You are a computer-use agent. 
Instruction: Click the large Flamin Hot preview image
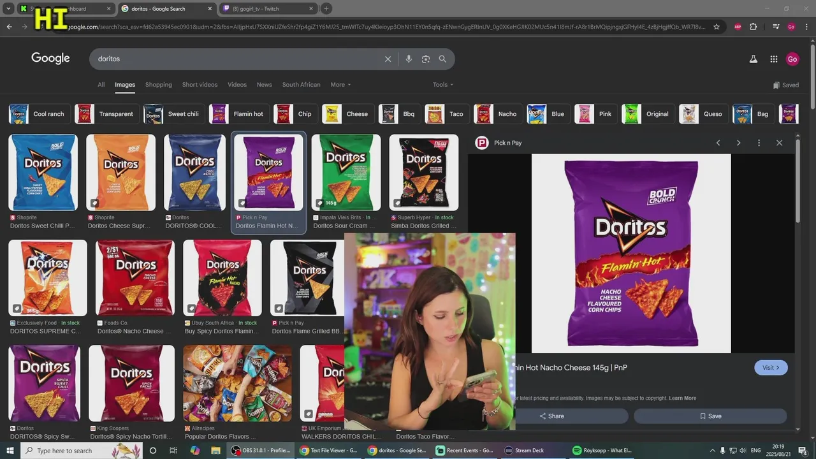tap(631, 253)
